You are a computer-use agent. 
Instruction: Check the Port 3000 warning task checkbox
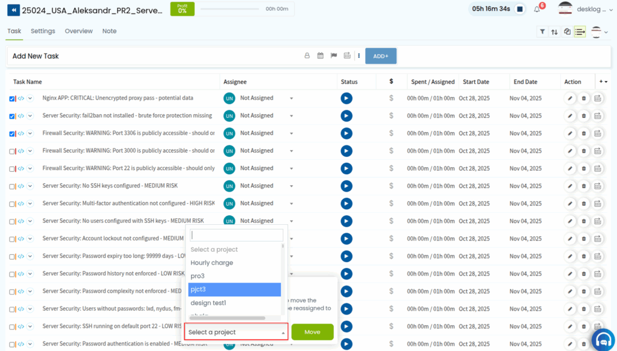click(x=12, y=151)
